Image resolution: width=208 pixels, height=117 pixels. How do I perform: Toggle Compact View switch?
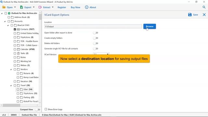(38, 110)
